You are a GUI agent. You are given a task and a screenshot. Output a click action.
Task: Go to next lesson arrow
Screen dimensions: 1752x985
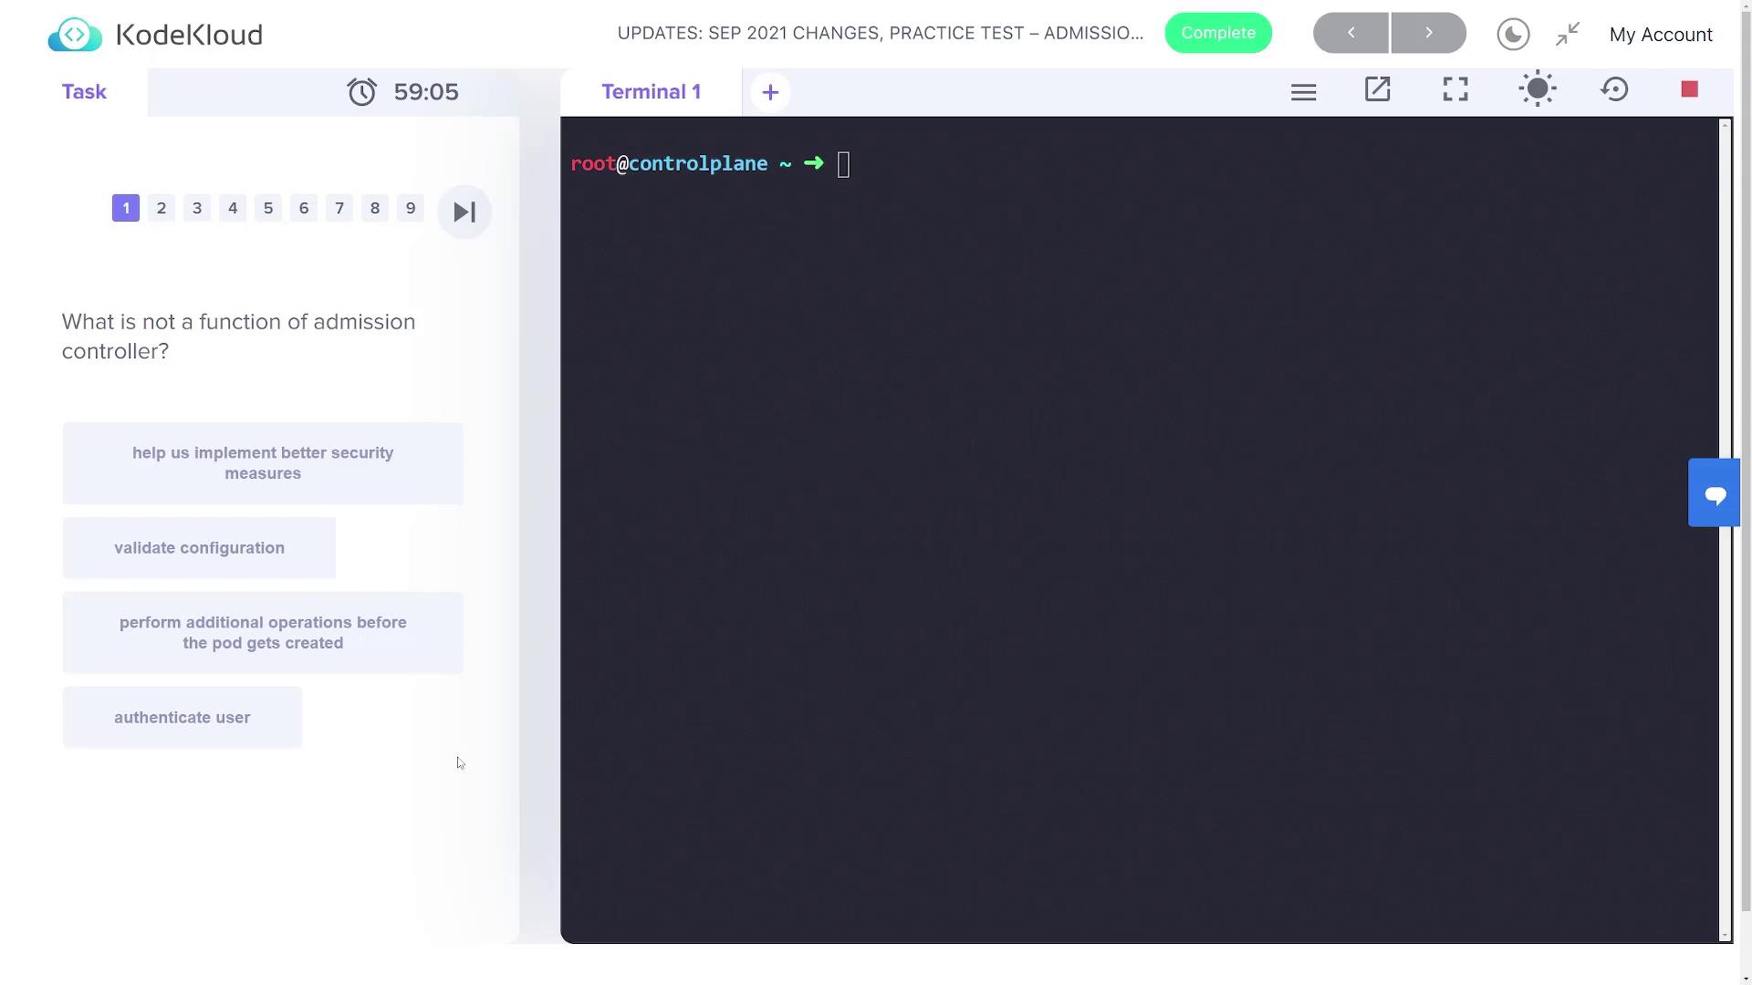click(x=1428, y=33)
